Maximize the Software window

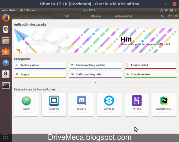(173, 16)
